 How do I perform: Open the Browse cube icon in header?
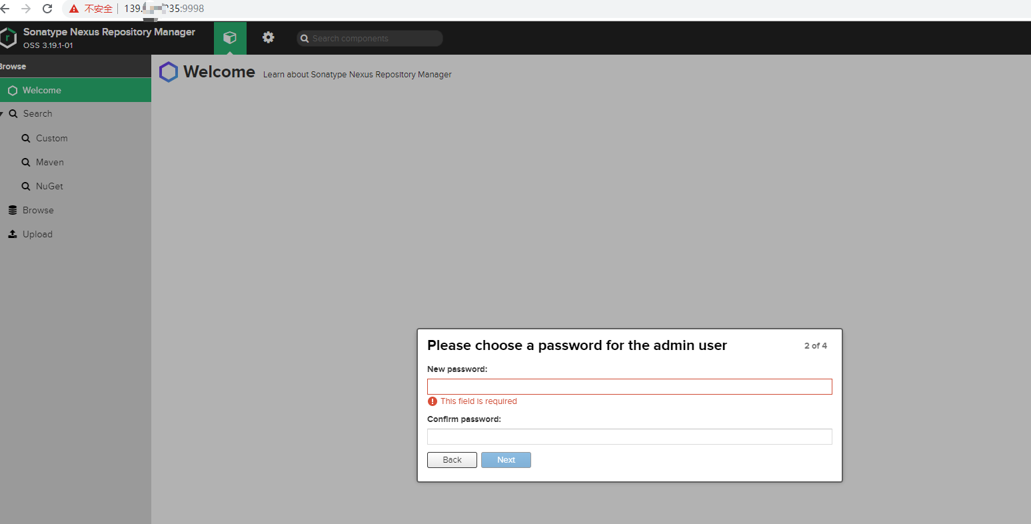[230, 38]
